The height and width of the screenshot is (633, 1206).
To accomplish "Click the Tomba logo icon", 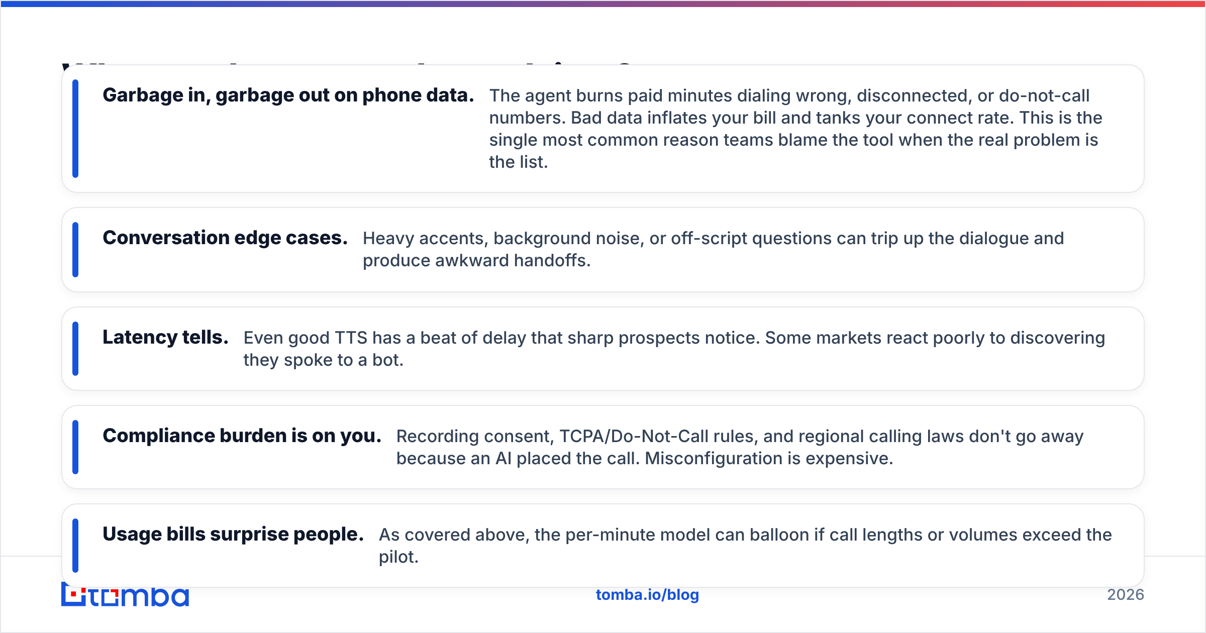I will (125, 596).
